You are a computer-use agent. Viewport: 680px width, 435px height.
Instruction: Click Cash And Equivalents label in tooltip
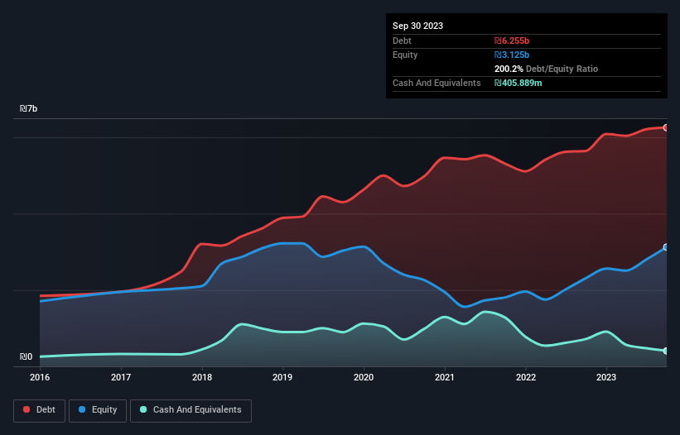(x=436, y=83)
